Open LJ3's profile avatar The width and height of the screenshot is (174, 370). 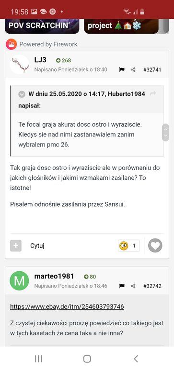pos(19,64)
